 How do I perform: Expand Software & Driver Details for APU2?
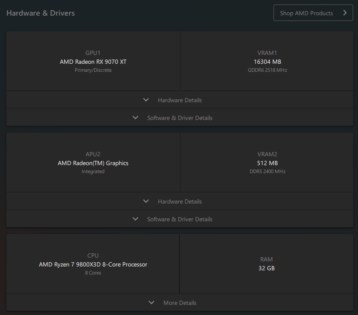(180, 219)
